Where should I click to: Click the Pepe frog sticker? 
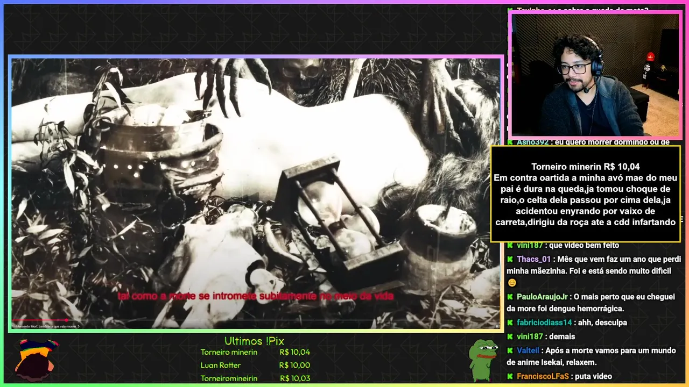point(483,360)
